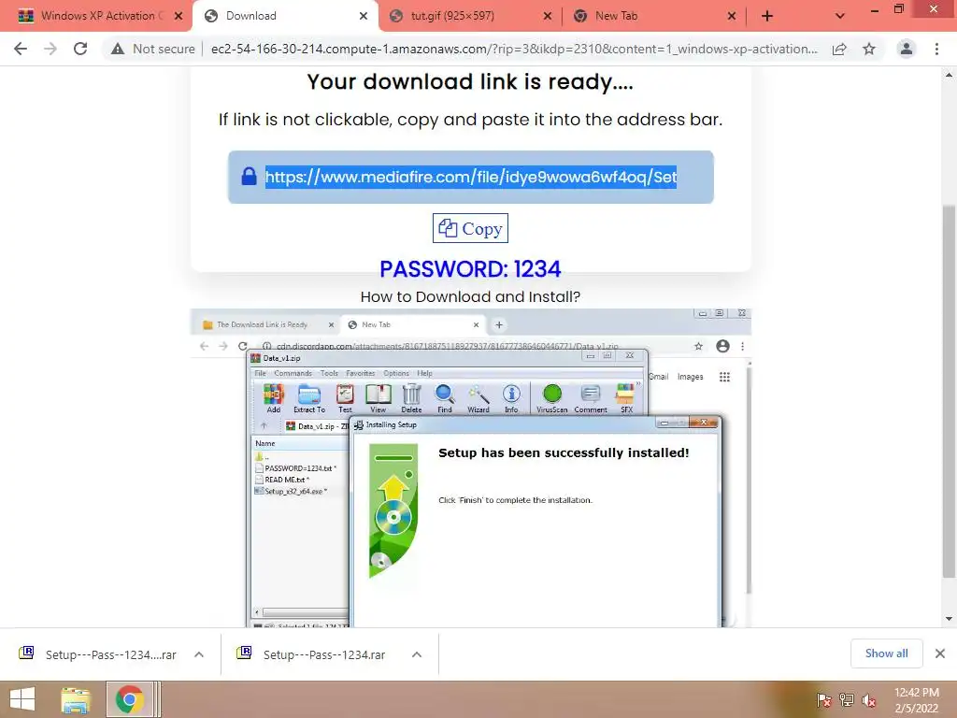Click the address bar URL field
Viewport: 957px width, 718px height.
pos(513,49)
